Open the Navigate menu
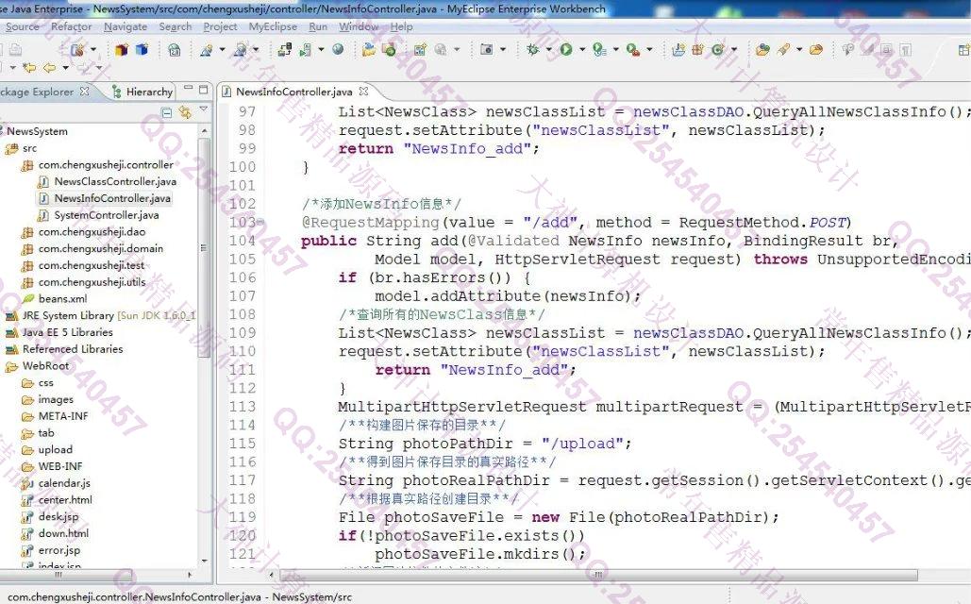 coord(126,26)
